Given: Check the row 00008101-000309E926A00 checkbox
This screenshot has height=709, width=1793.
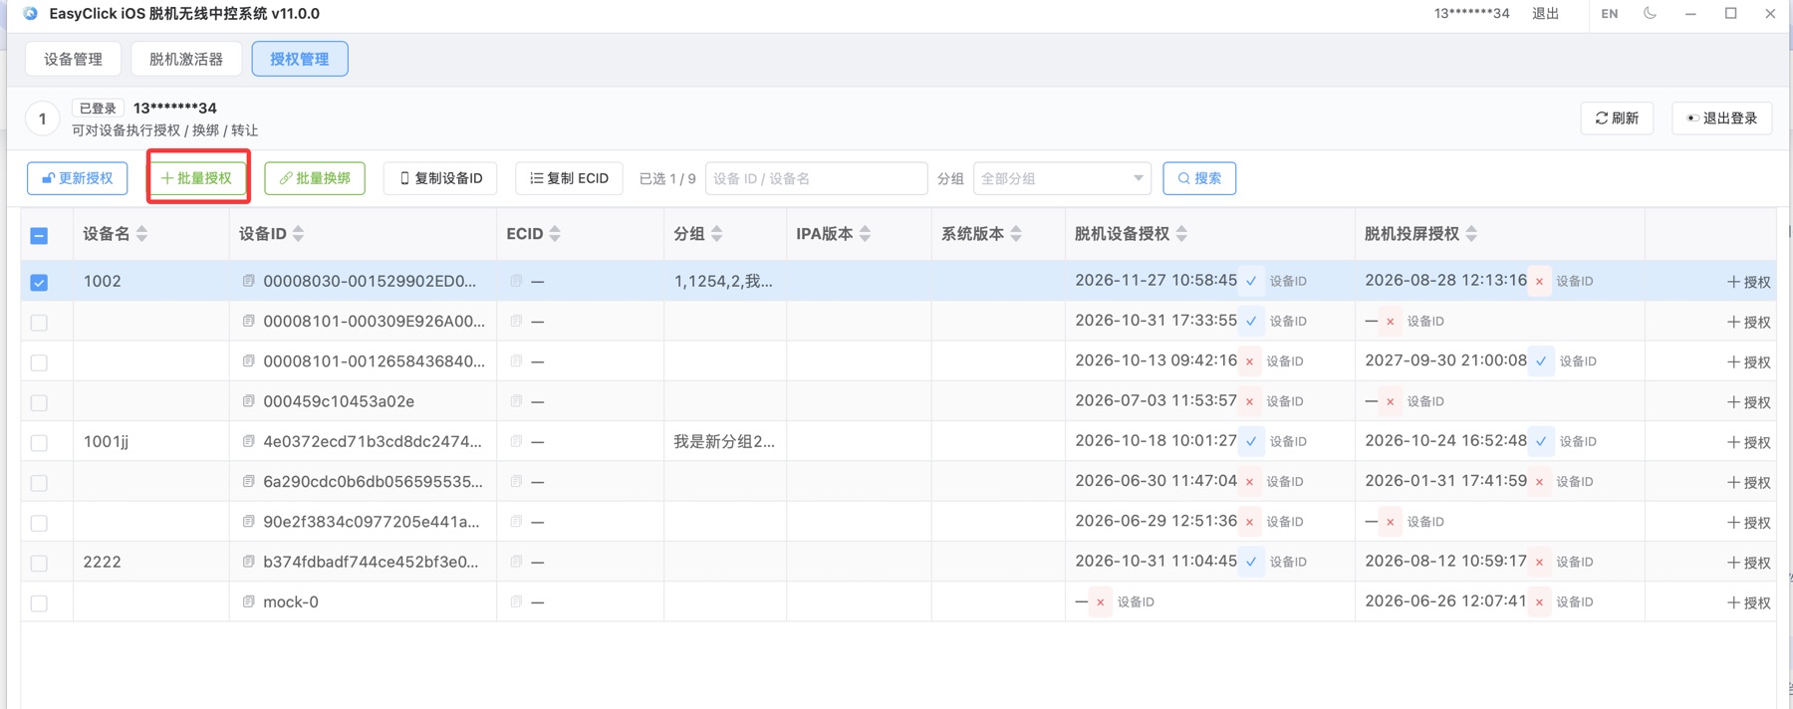Looking at the screenshot, I should pos(39,323).
